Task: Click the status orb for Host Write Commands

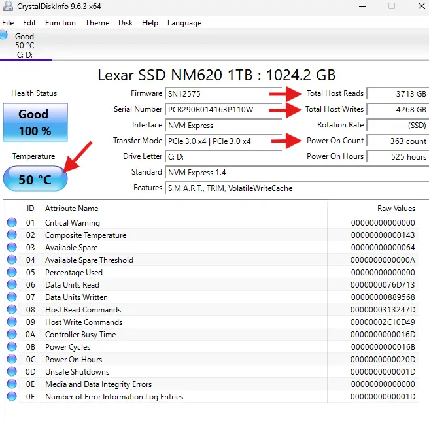Action: coord(12,322)
